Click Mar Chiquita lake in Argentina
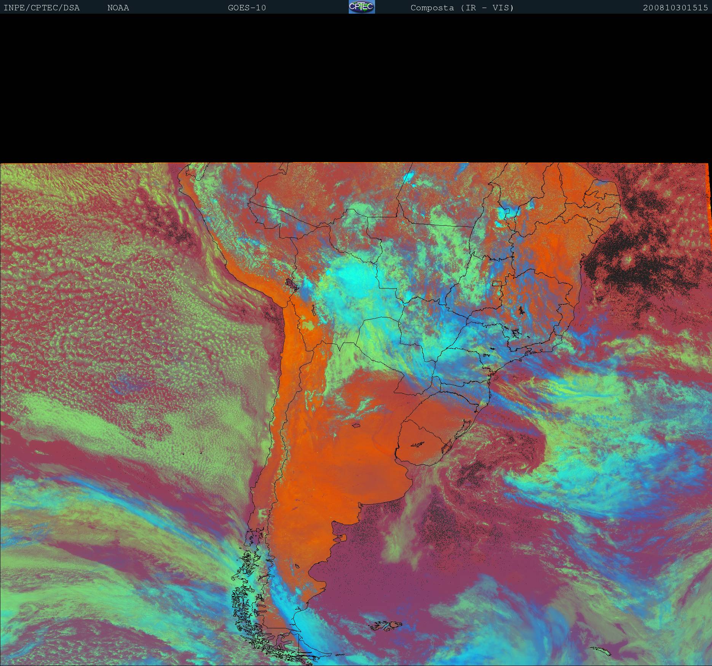Screen dimensions: 712x666 (x=356, y=426)
